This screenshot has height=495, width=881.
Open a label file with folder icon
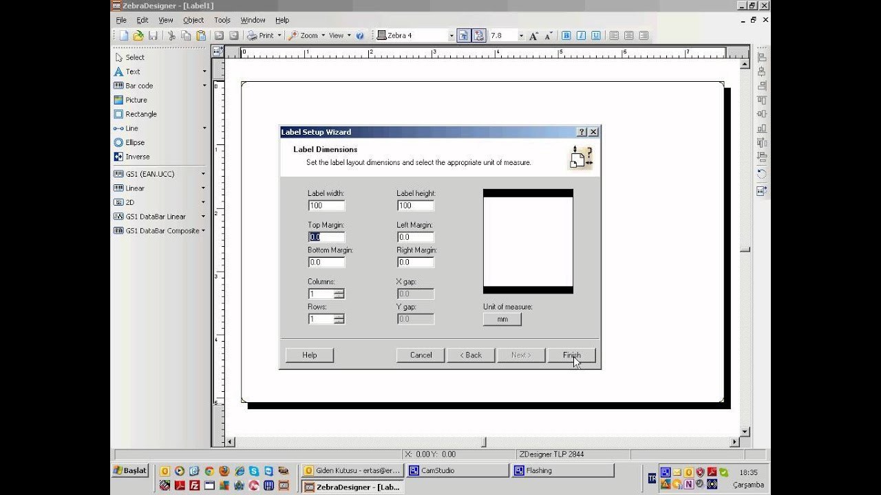click(138, 36)
